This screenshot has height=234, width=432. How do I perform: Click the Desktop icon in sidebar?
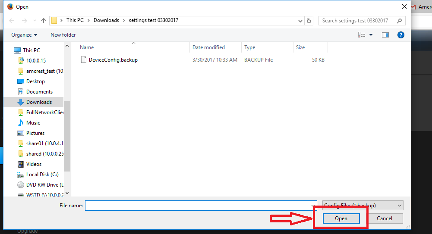pos(21,81)
